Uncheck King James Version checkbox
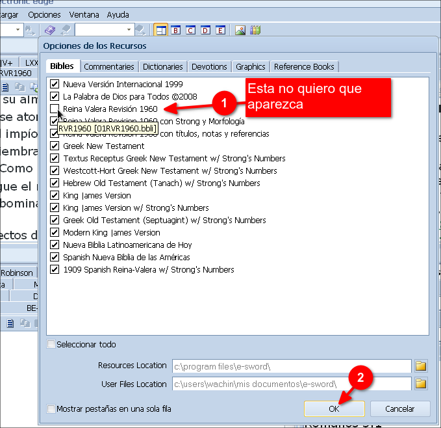 [x=55, y=195]
